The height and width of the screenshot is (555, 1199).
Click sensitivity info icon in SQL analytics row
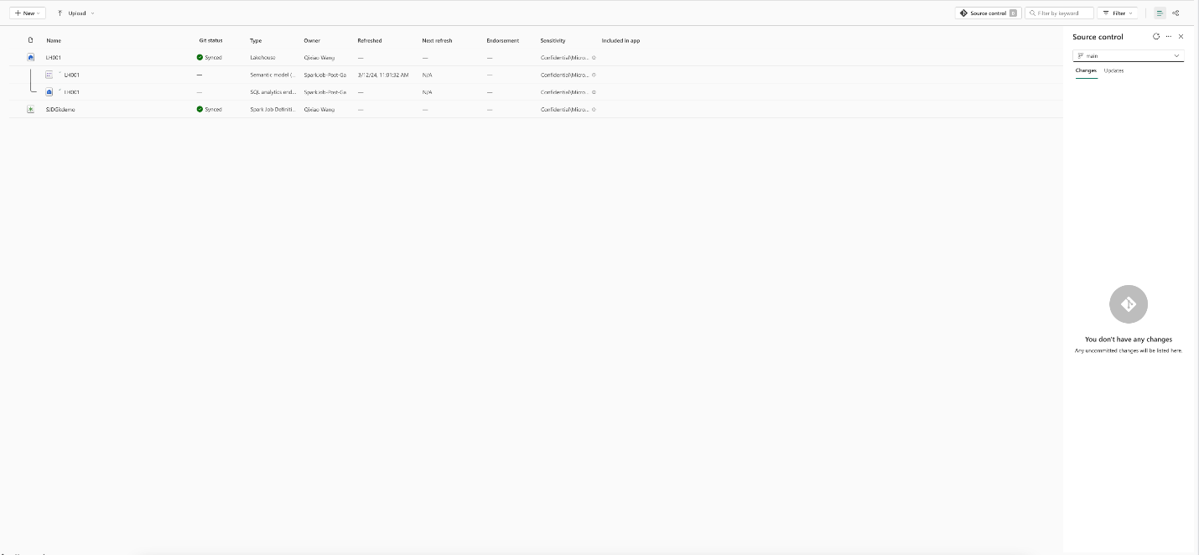(594, 92)
